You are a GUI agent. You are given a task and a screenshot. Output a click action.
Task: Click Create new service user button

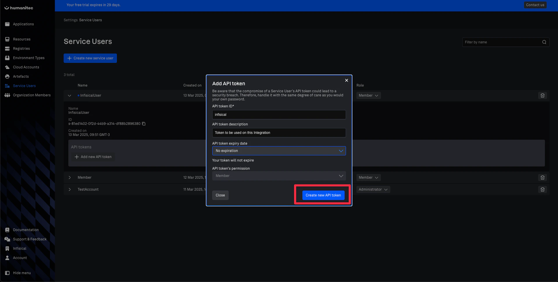90,58
